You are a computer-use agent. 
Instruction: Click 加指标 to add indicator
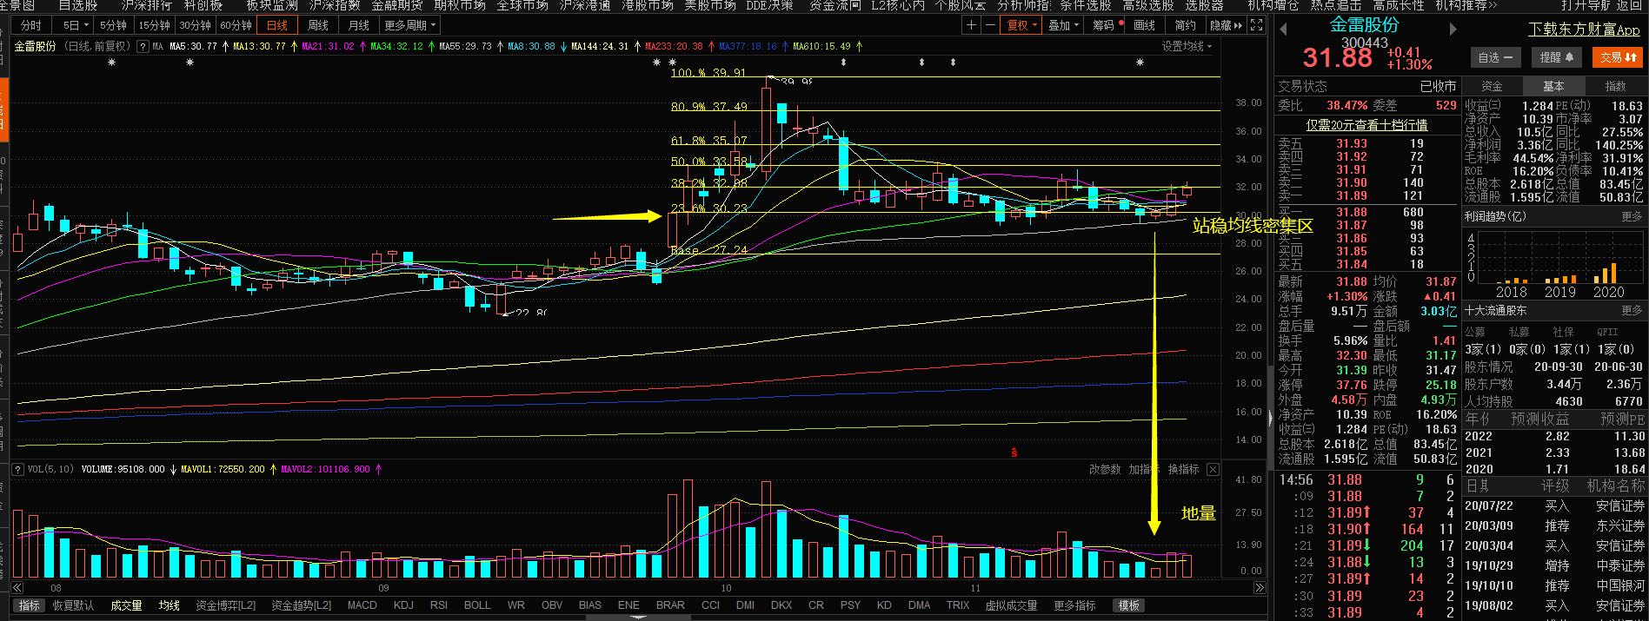(x=1144, y=469)
